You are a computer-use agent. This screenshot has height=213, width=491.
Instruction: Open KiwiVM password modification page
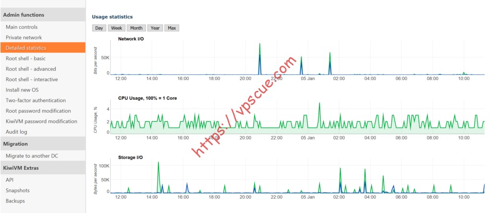(x=43, y=121)
